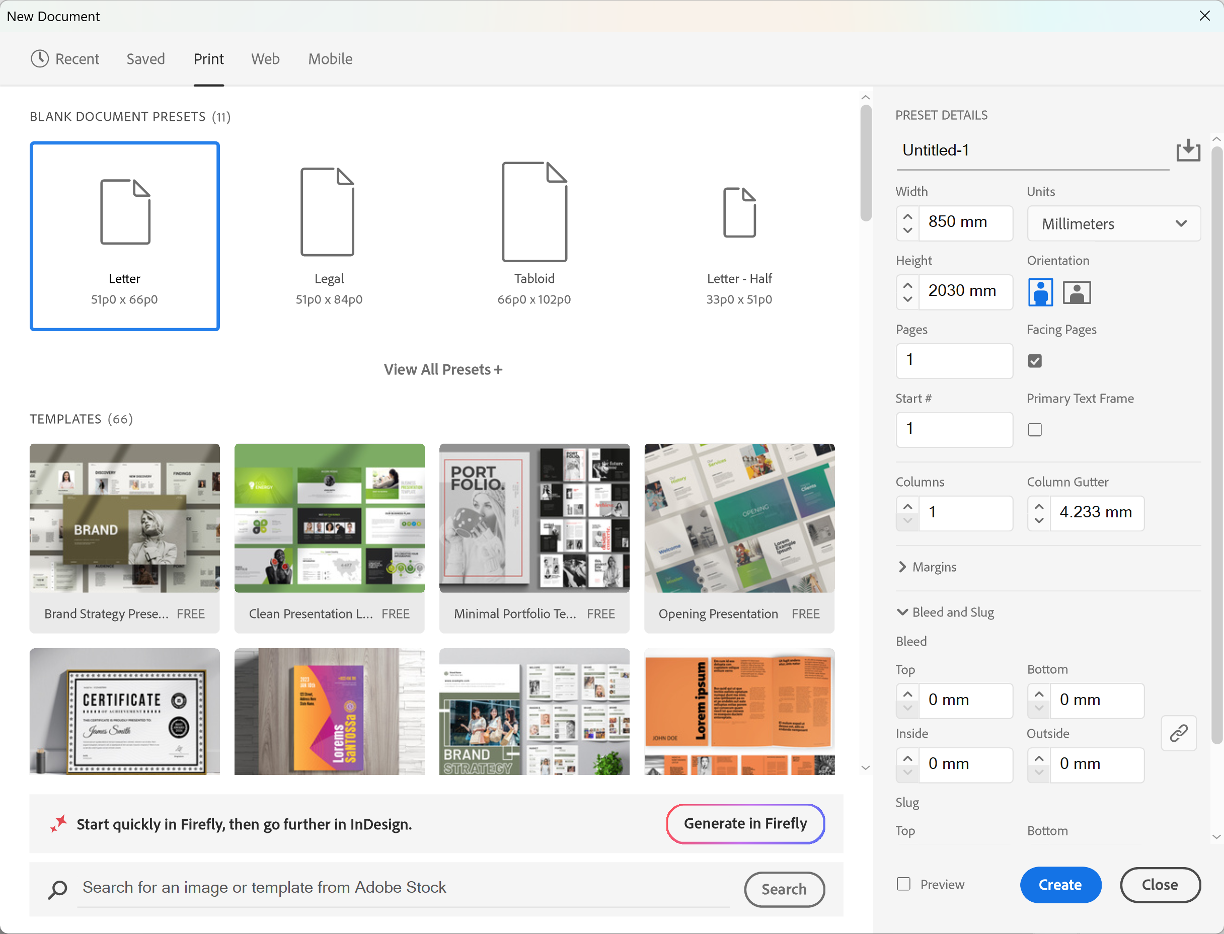Open the Certificate template thumbnail
Screen dimensions: 1224x934
click(124, 711)
